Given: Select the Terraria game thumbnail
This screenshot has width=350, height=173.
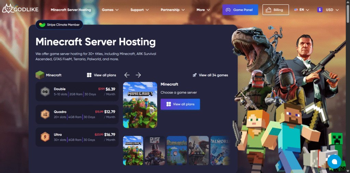Looking at the screenshot, I should [x=177, y=150].
